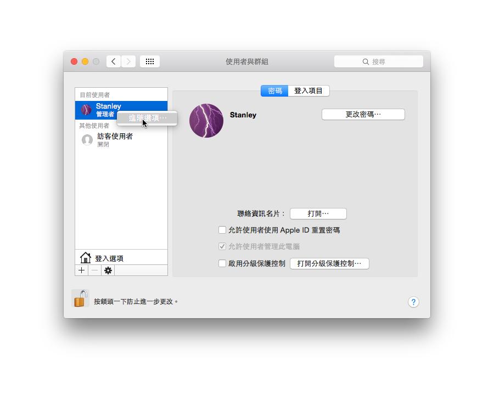Enable 允許使用者使用 Apple ID 重置密碼 checkbox
This screenshot has width=494, height=395.
point(222,230)
